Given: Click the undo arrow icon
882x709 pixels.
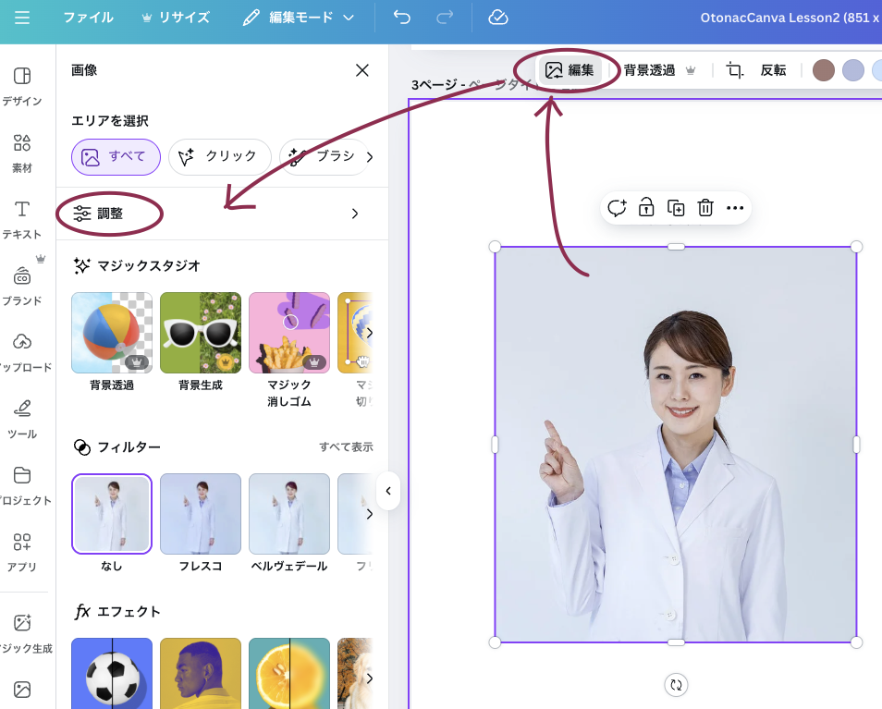Looking at the screenshot, I should point(401,18).
